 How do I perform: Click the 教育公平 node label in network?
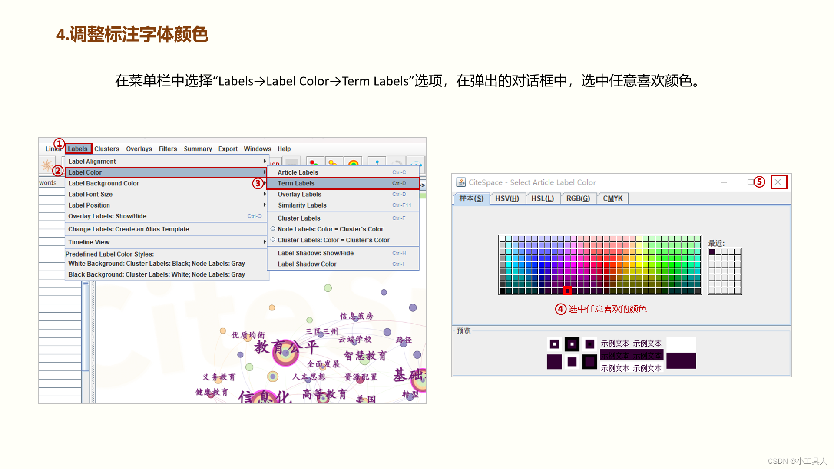tap(287, 347)
